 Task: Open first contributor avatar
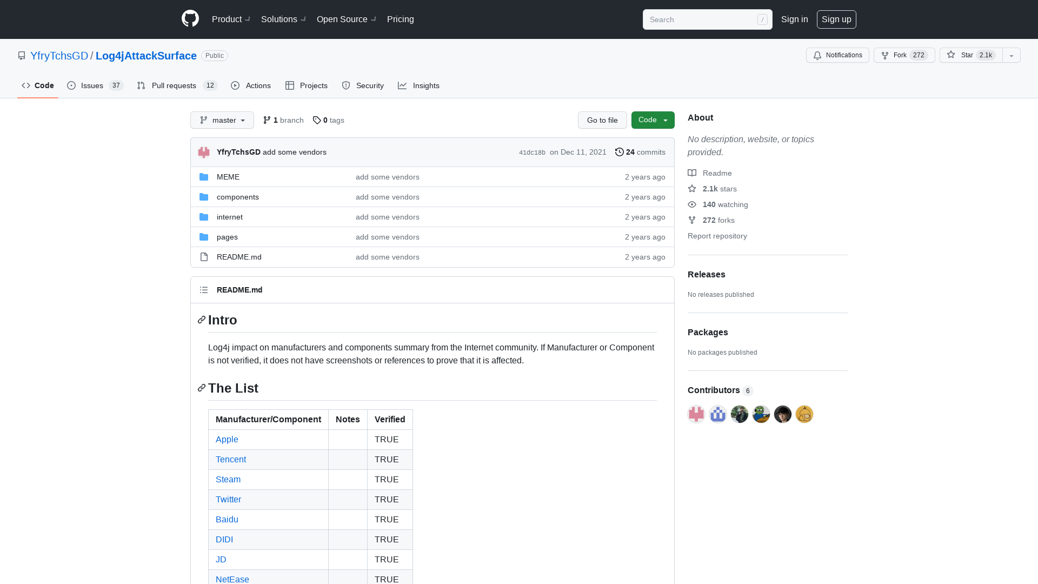tap(696, 414)
